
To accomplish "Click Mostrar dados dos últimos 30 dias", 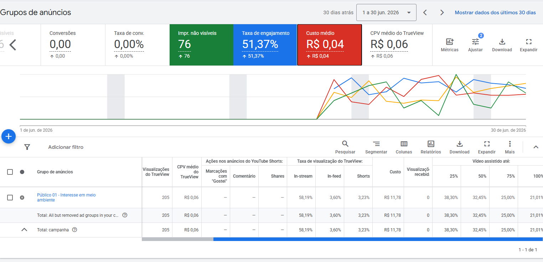I will pos(495,12).
